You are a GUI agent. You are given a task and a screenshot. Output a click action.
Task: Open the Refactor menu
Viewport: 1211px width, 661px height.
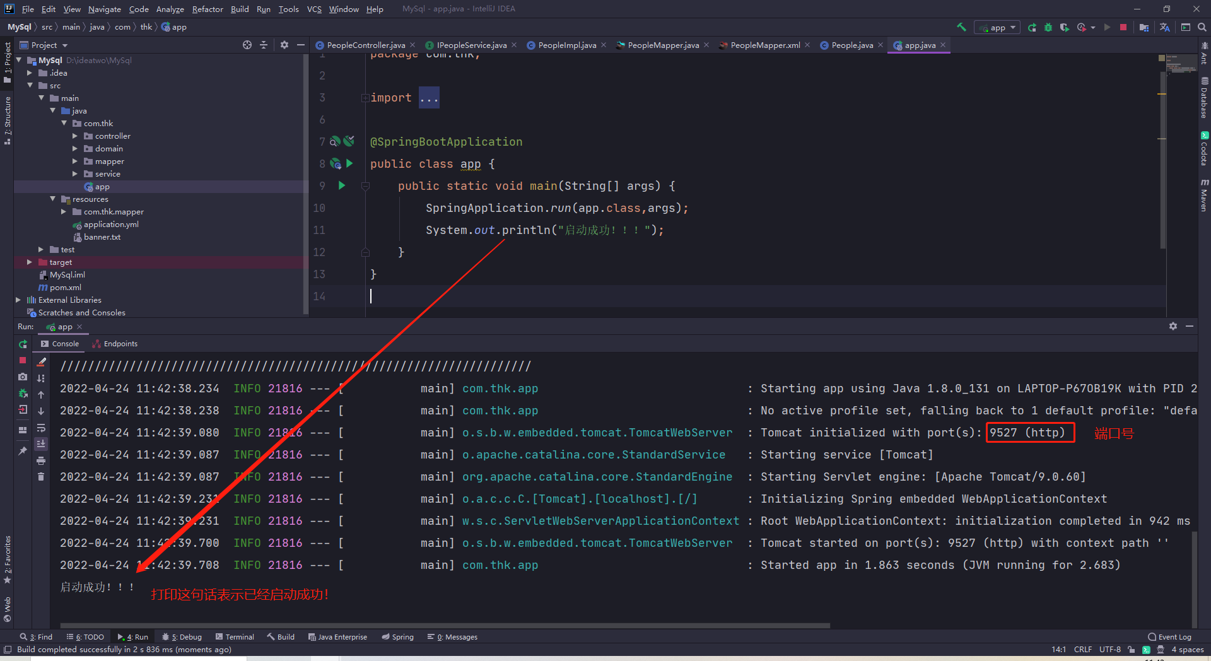click(208, 9)
